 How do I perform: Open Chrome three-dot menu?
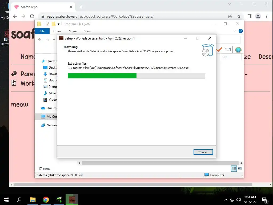click(x=267, y=16)
